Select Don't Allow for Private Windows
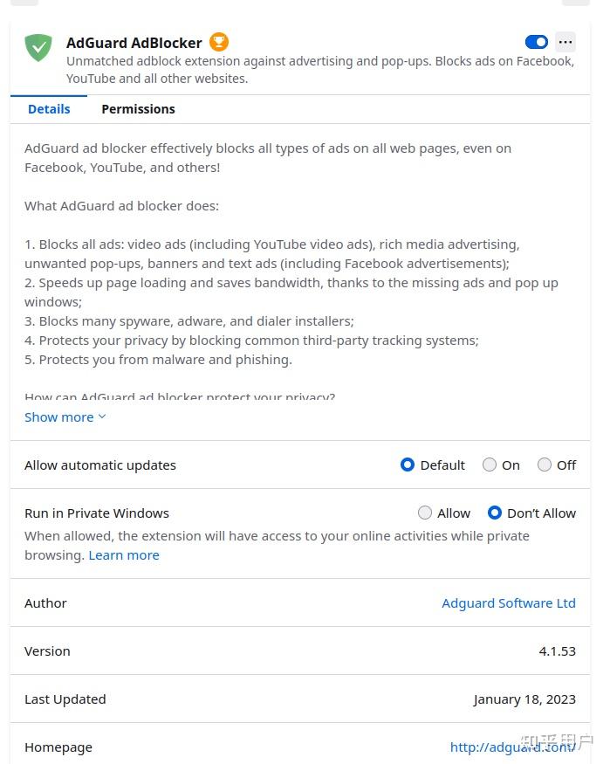Screen dimensions: 610x764 497,513
